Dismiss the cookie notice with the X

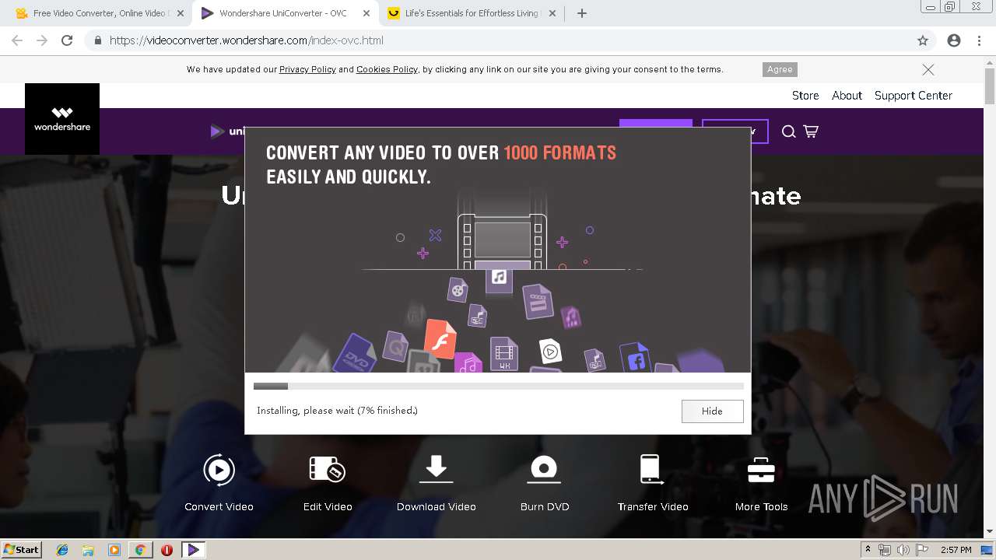pyautogui.click(x=928, y=69)
